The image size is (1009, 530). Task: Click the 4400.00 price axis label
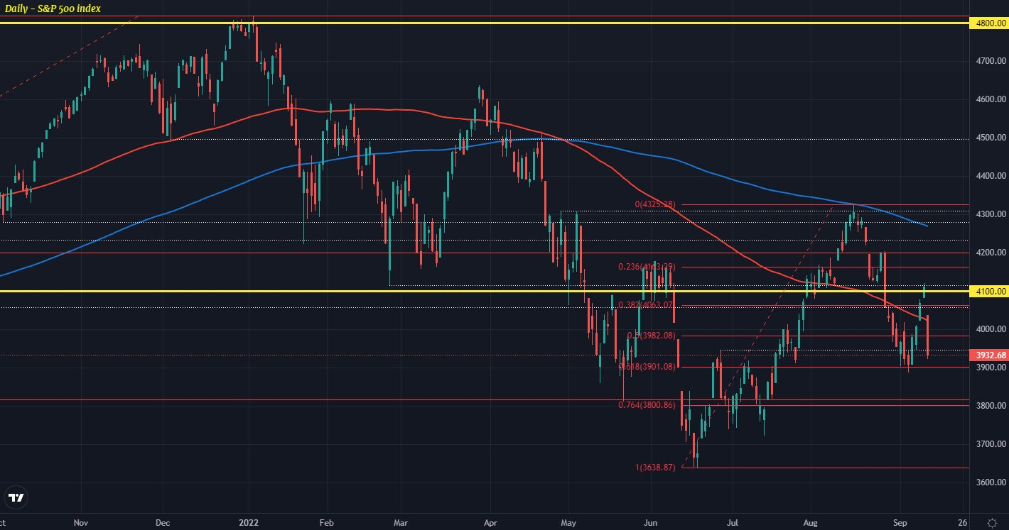tap(990, 176)
